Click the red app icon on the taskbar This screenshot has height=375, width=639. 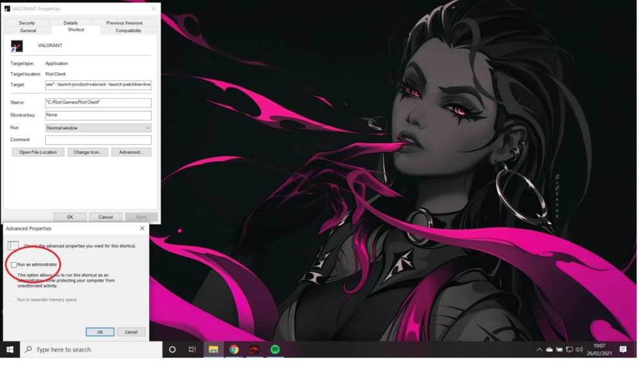[255, 349]
